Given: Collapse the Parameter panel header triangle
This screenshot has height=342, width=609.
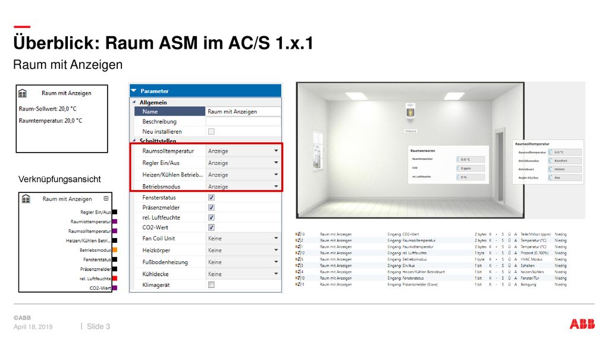Looking at the screenshot, I should pyautogui.click(x=134, y=91).
